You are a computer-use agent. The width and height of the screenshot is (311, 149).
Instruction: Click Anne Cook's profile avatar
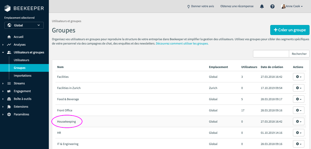283,6
